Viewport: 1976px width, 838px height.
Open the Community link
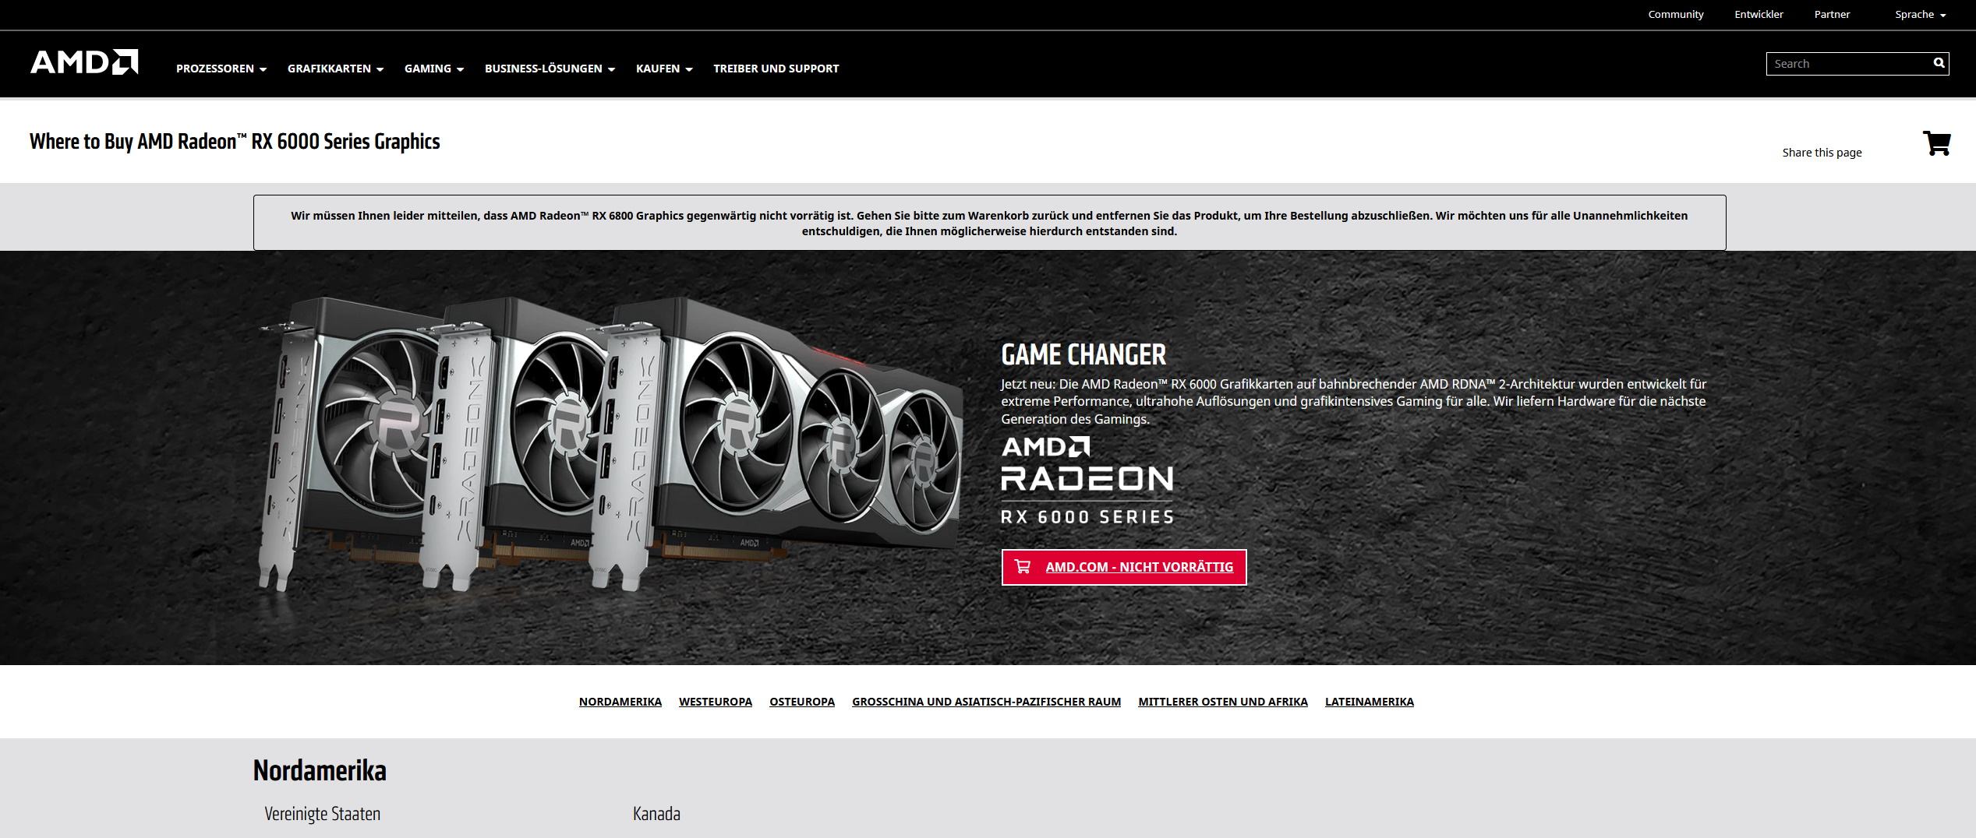1676,14
